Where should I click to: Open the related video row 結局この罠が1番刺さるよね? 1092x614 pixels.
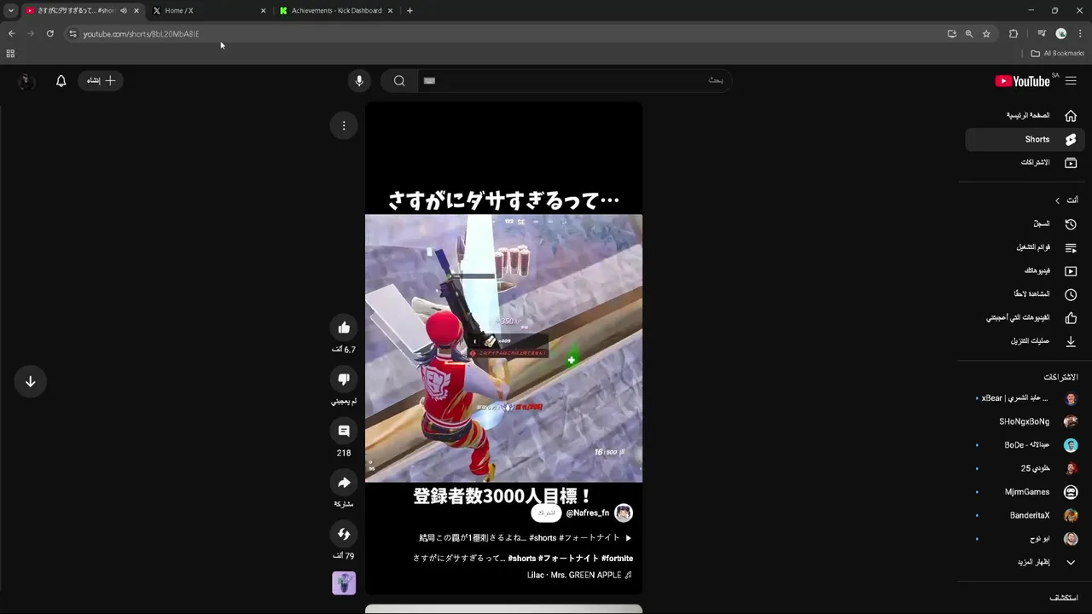pyautogui.click(x=526, y=538)
